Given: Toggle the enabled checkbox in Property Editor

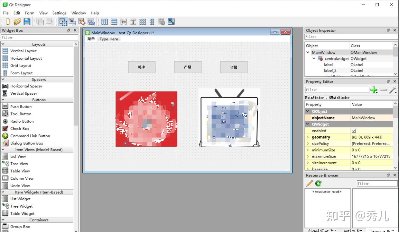Looking at the screenshot, I should (x=354, y=131).
